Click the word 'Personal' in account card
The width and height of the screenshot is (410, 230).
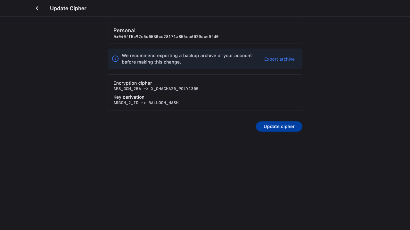(124, 30)
